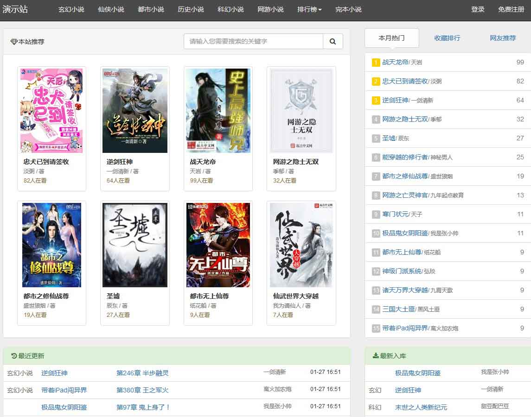This screenshot has width=531, height=417.
Task: Go to 完本小说 category
Action: click(348, 9)
